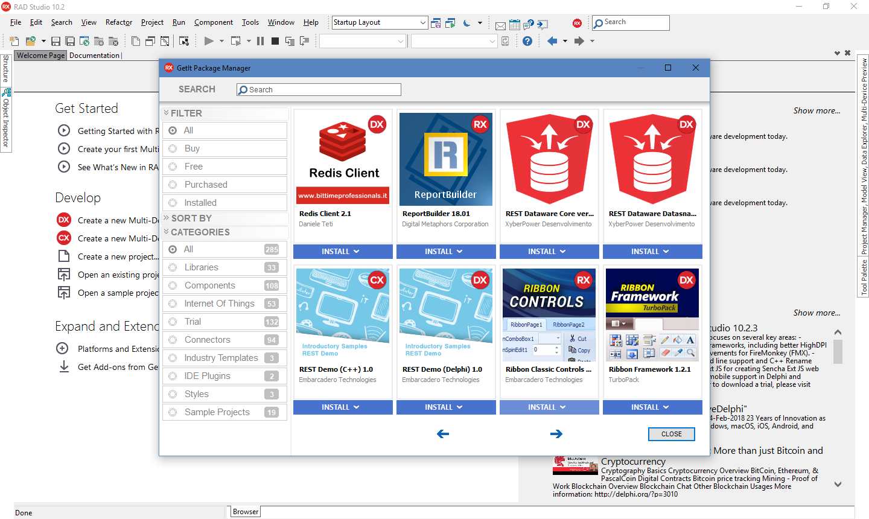Viewport: 869px width, 519px height.
Task: Click the blue Back arrow in toolbar
Action: click(x=552, y=41)
